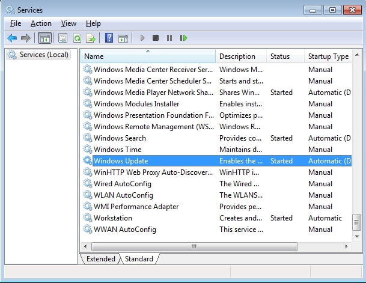Image resolution: width=366 pixels, height=283 pixels.
Task: Open the File menu
Action: pos(16,23)
